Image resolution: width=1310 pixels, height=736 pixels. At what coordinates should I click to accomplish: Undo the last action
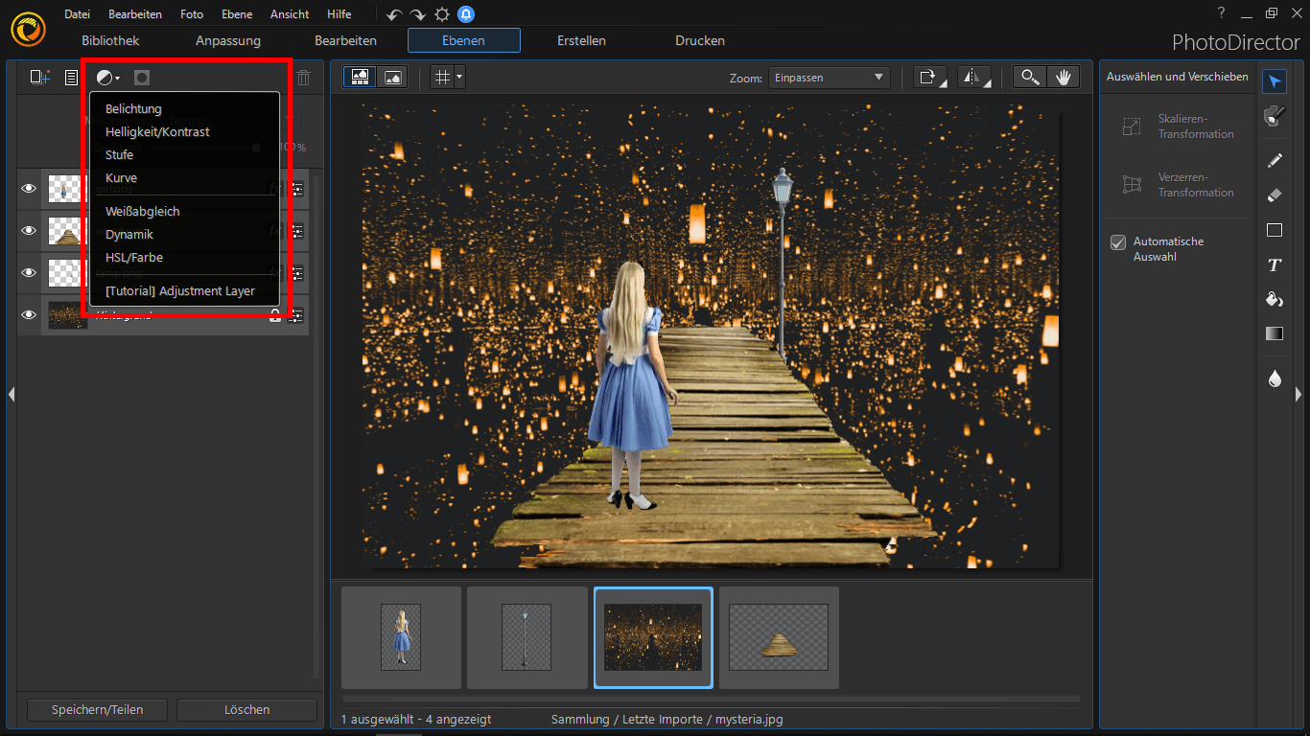click(x=394, y=14)
